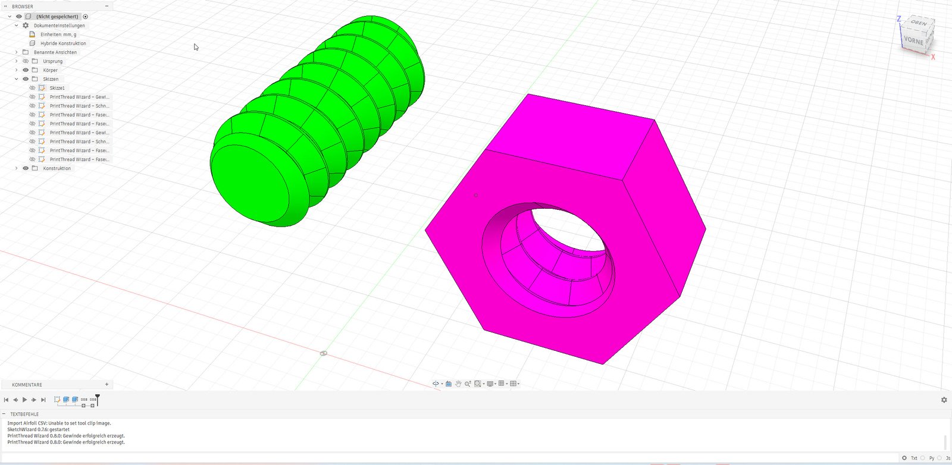
Task: Activate component radio button next to (Nicht gespeichert)
Action: [85, 17]
